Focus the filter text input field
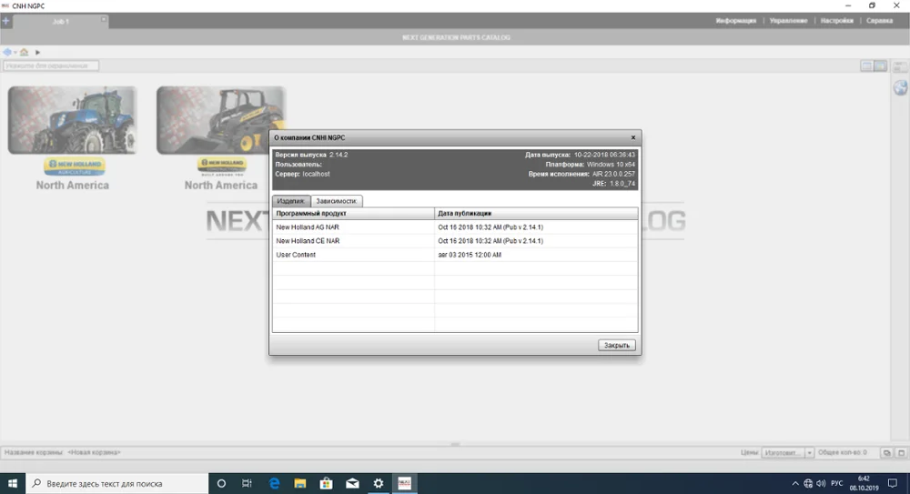 tap(50, 66)
